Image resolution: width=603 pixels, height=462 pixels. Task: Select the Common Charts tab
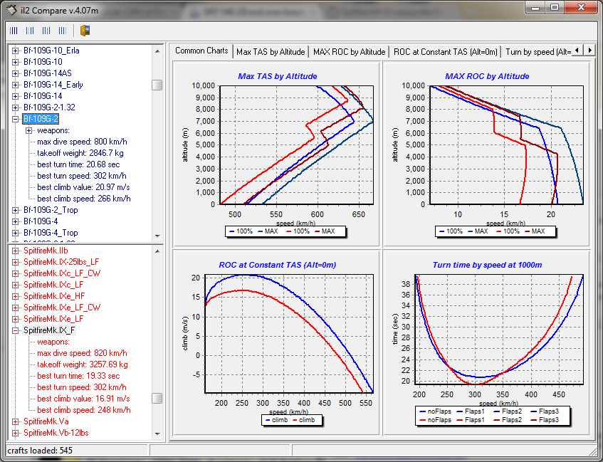201,51
